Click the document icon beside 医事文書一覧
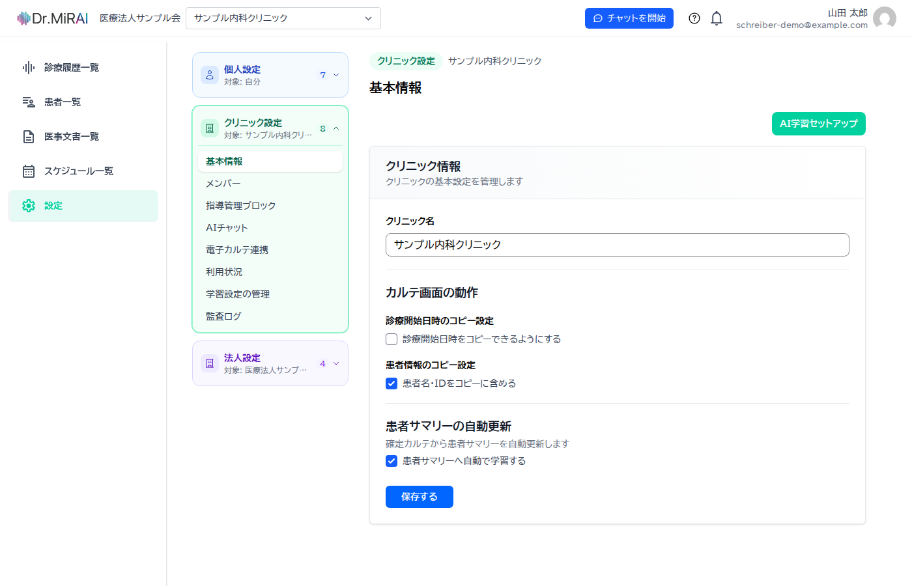 [29, 137]
